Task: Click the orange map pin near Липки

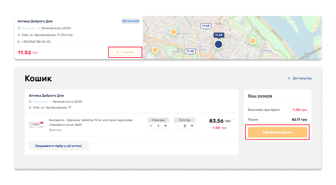Action: (252, 41)
